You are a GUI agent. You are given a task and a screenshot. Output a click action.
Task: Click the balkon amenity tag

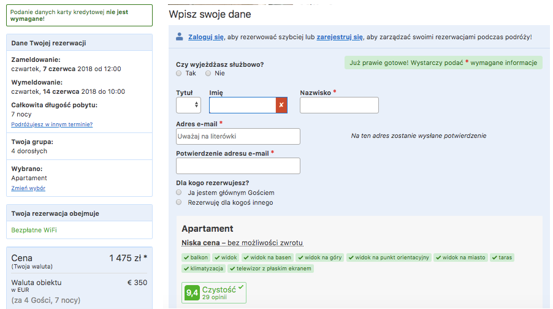coord(196,257)
